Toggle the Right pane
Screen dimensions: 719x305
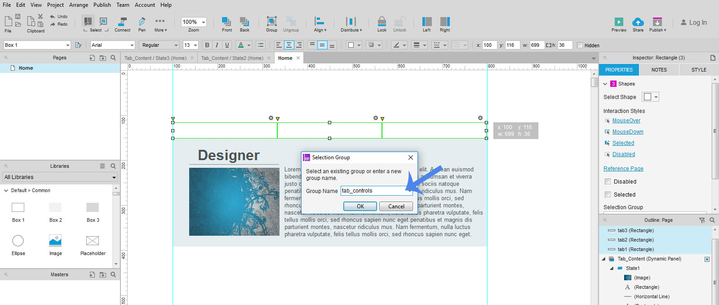click(445, 24)
